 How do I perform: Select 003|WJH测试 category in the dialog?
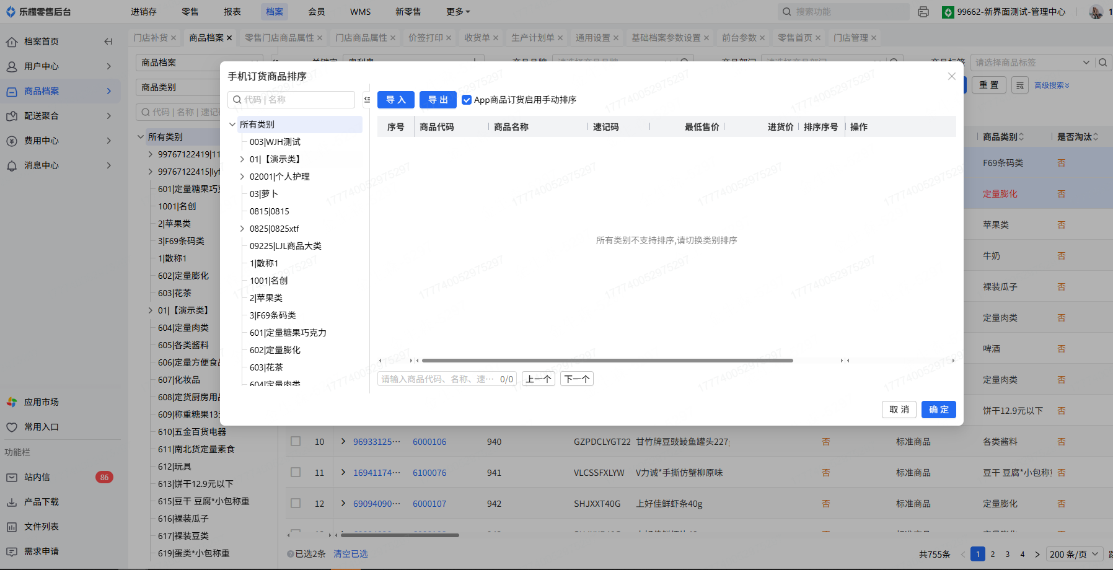(275, 142)
